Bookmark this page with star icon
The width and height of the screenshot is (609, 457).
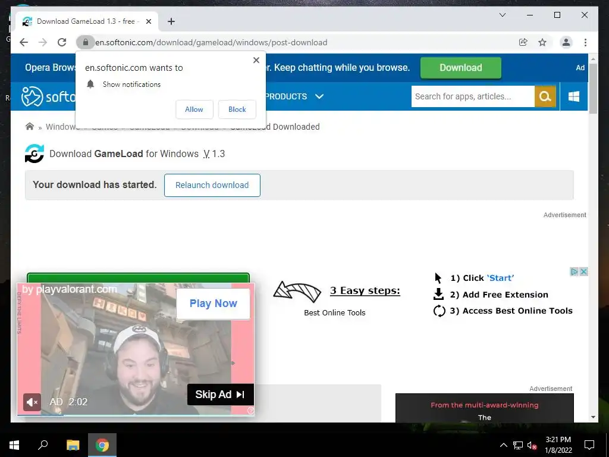[542, 42]
